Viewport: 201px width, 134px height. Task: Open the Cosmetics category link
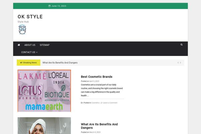(x=95, y=103)
